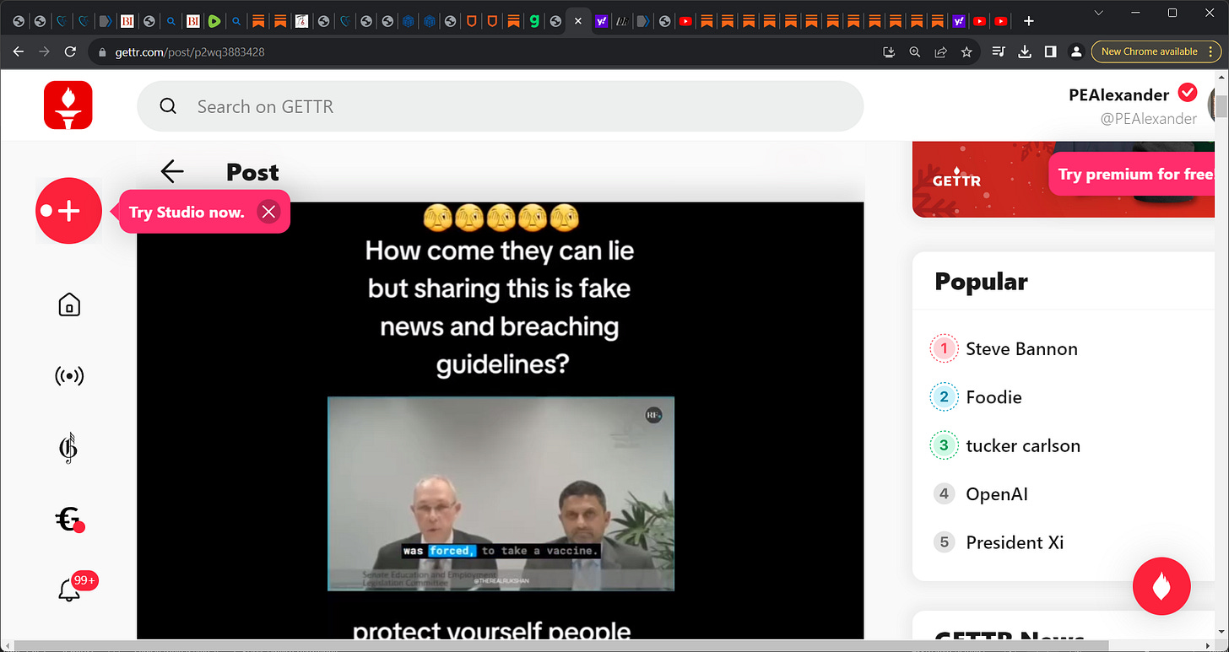This screenshot has height=652, width=1229.
Task: Toggle Chrome side panel icon
Action: pos(1050,51)
